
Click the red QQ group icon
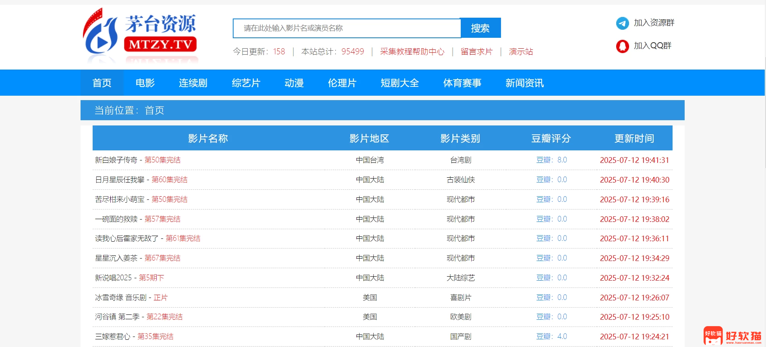[x=622, y=46]
